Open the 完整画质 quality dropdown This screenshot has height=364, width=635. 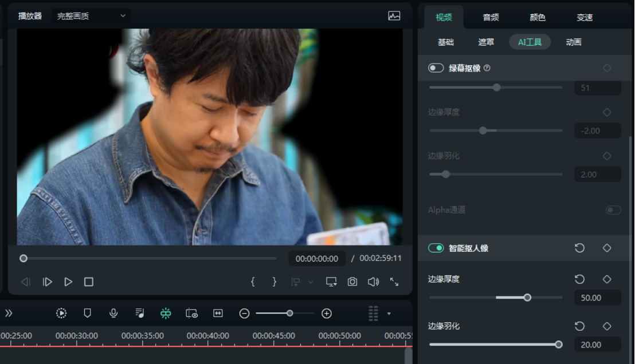point(92,16)
